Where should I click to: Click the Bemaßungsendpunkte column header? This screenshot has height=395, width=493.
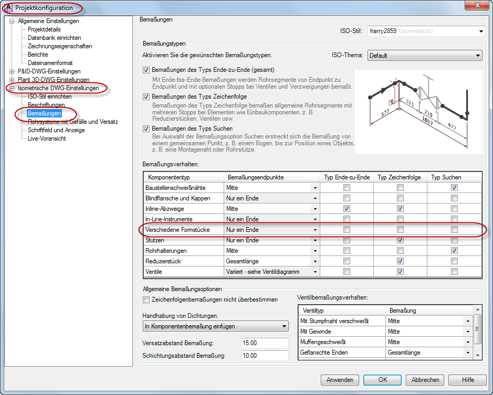pyautogui.click(x=271, y=177)
